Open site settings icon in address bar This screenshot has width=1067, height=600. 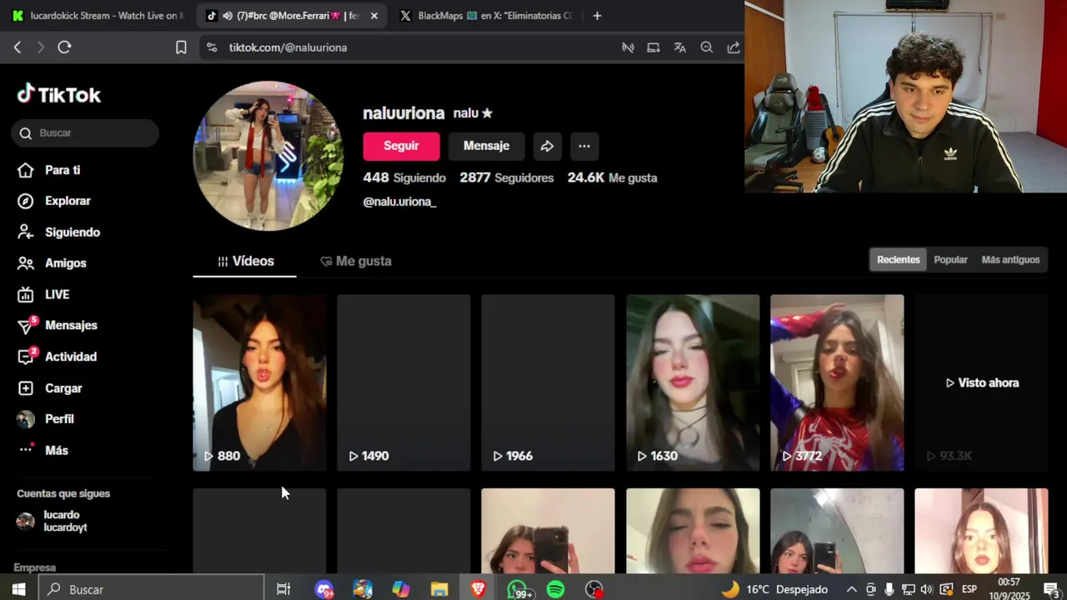coord(212,47)
